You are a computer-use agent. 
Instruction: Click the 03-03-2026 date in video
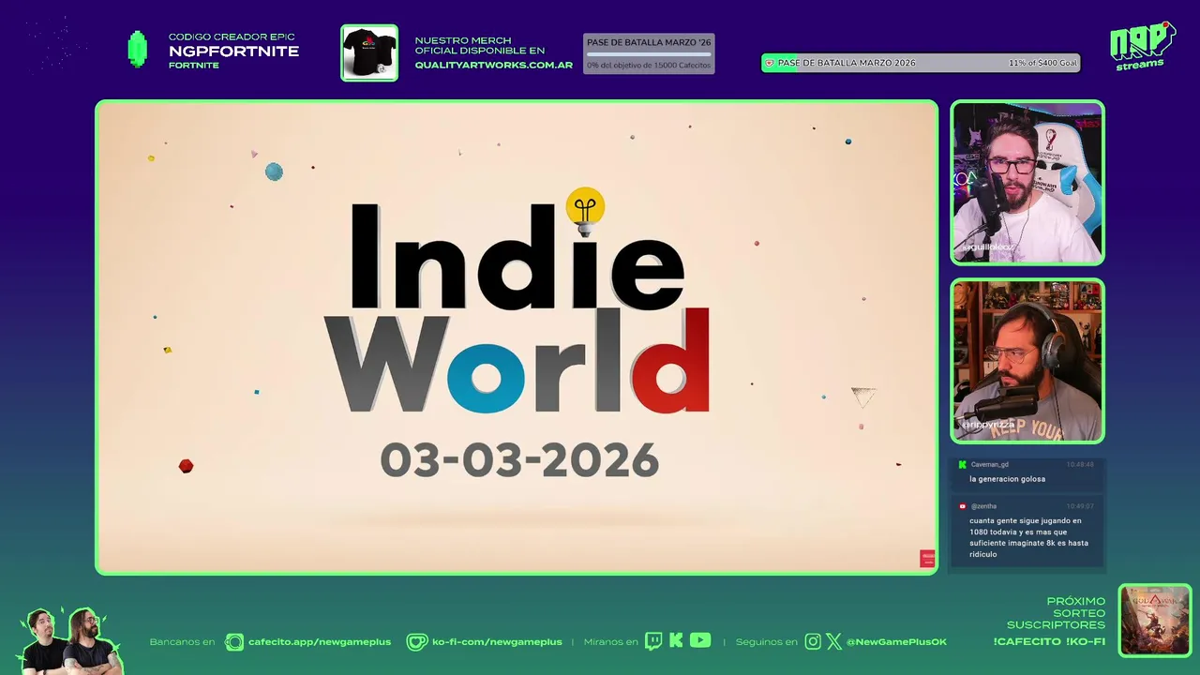519,460
